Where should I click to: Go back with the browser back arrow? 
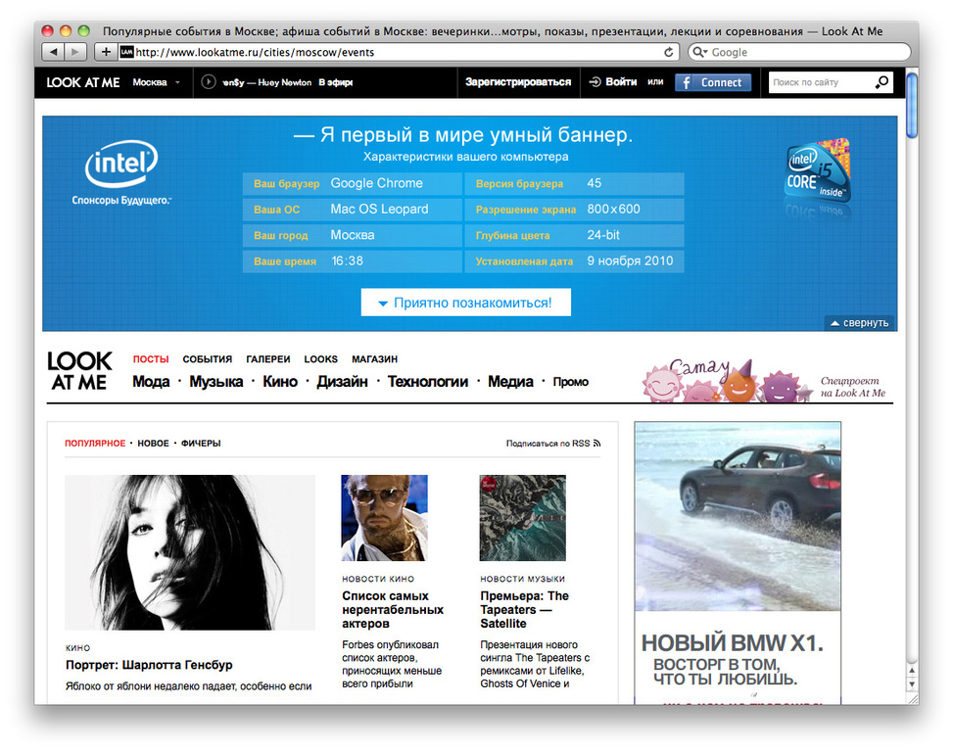click(x=53, y=52)
